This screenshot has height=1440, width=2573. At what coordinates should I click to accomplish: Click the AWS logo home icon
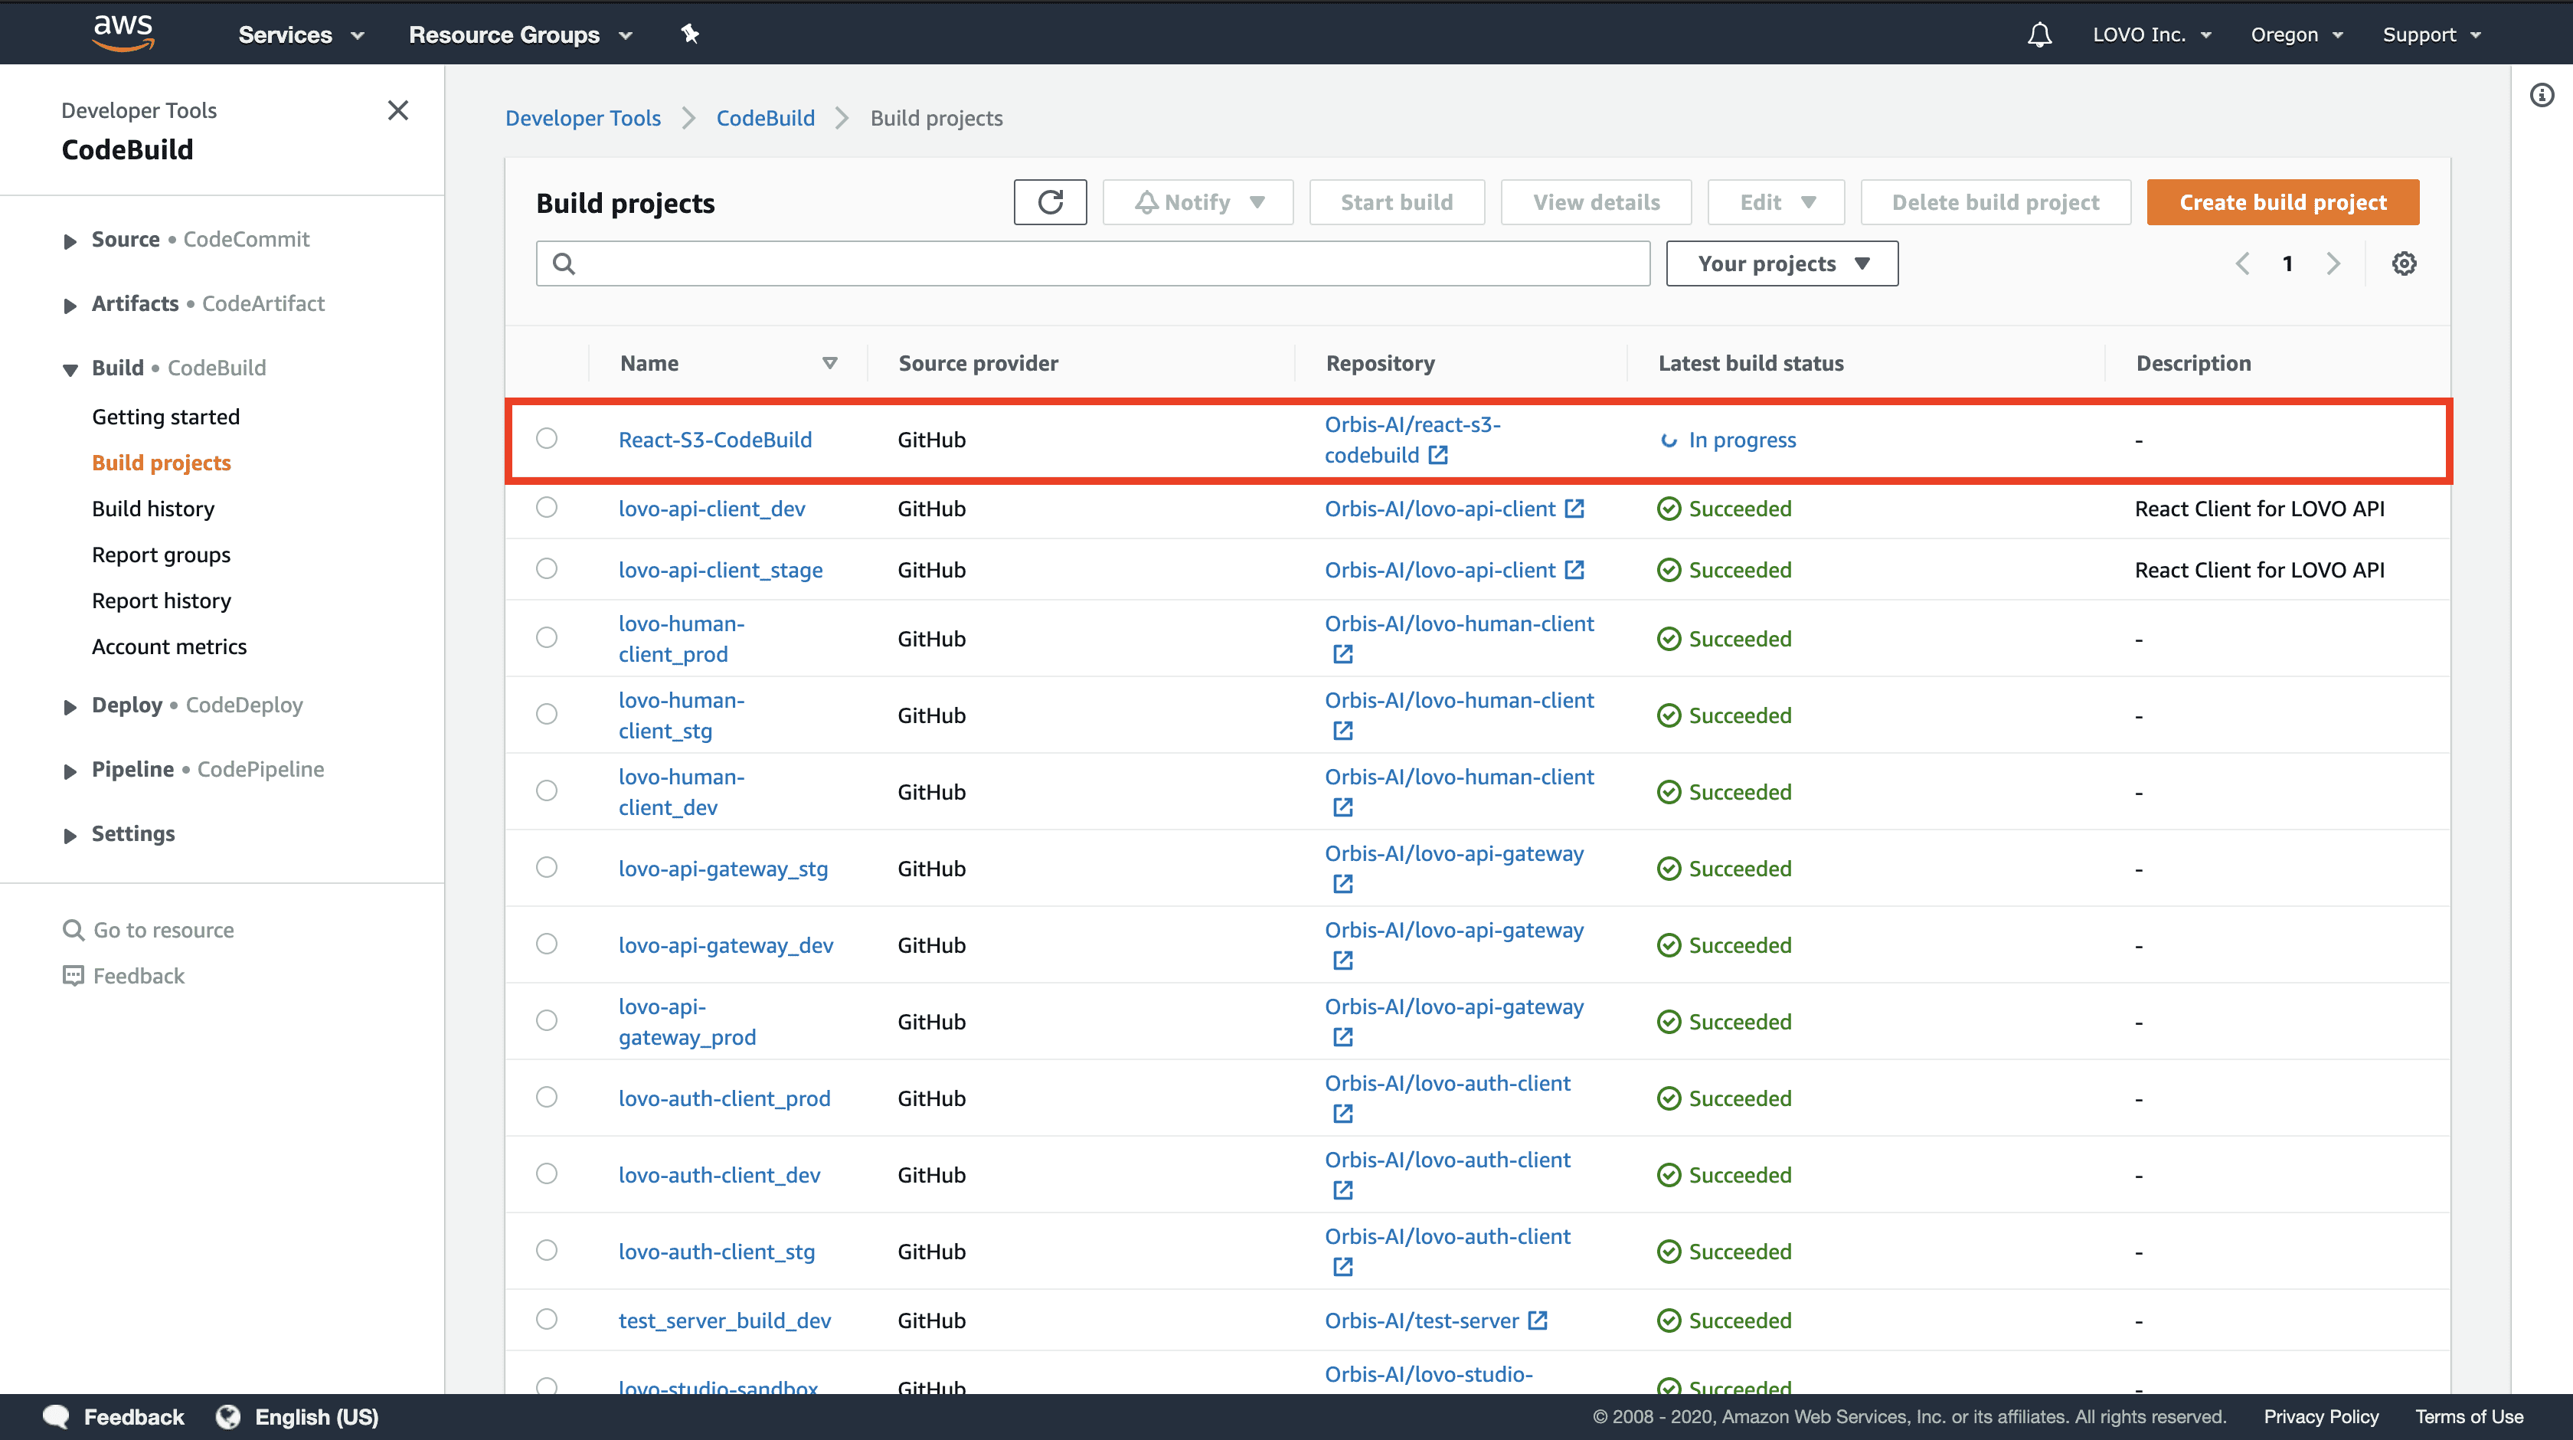123,33
